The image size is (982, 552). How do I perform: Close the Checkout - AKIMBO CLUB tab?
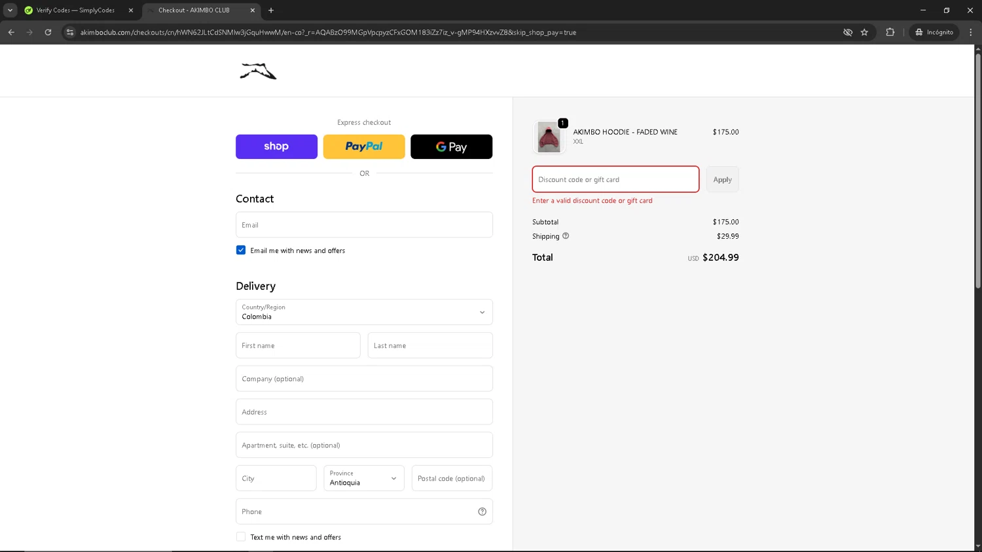pyautogui.click(x=253, y=10)
